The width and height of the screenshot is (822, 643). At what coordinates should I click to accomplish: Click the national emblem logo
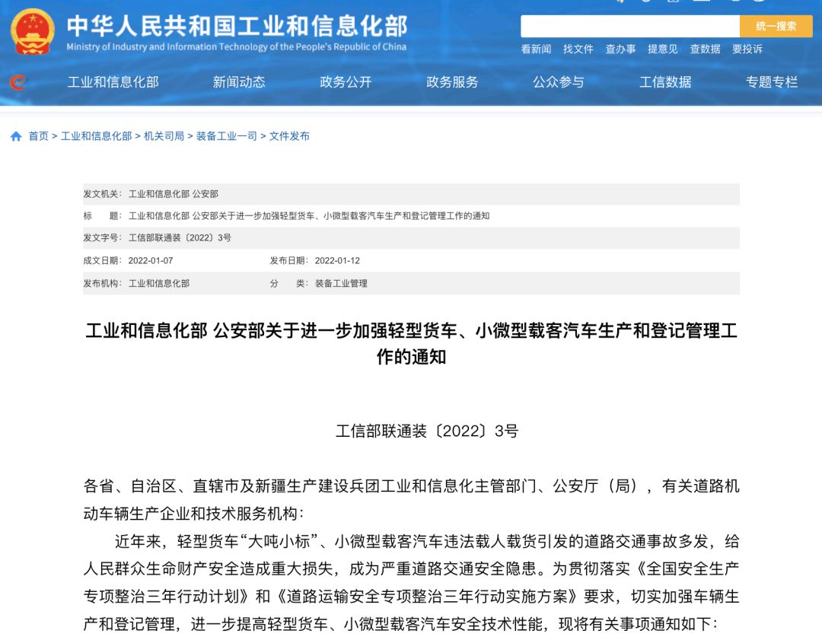coord(33,32)
